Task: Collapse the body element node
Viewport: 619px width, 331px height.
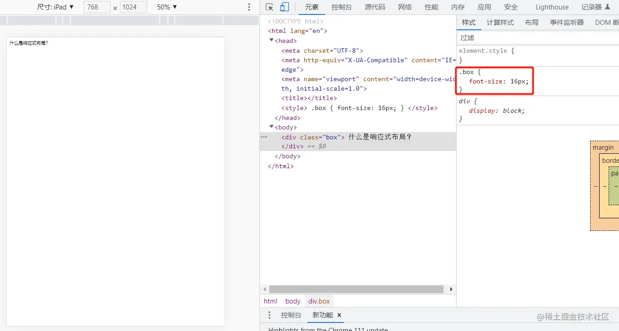Action: tap(272, 127)
